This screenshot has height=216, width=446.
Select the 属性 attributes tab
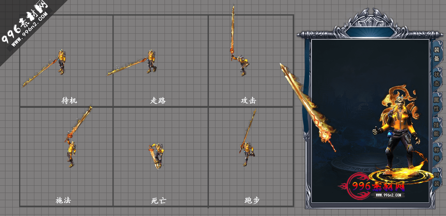[437, 104]
